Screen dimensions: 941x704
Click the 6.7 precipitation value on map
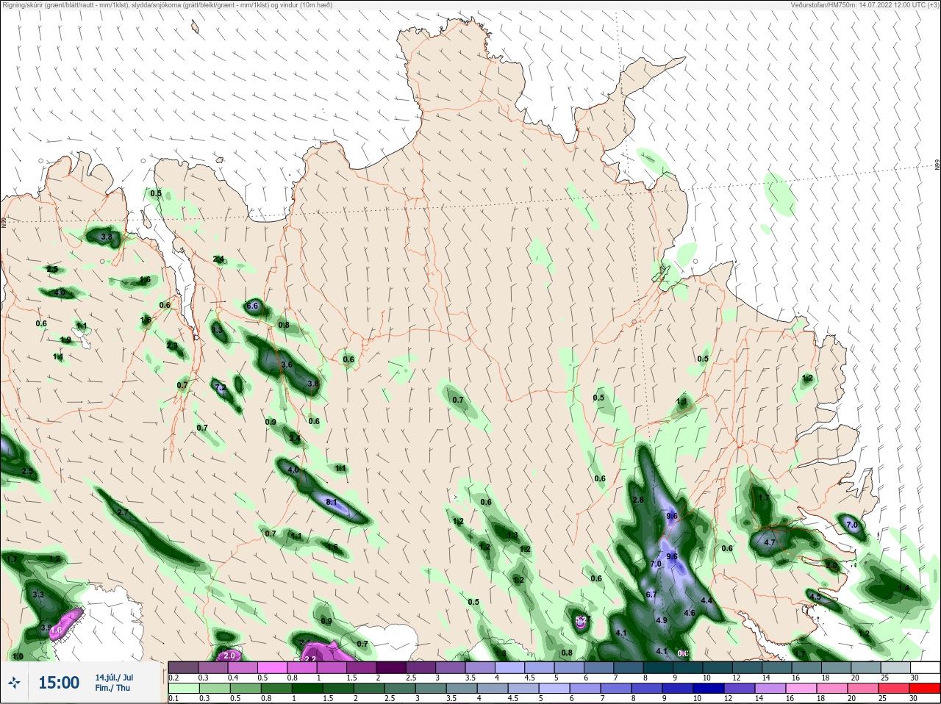[651, 595]
